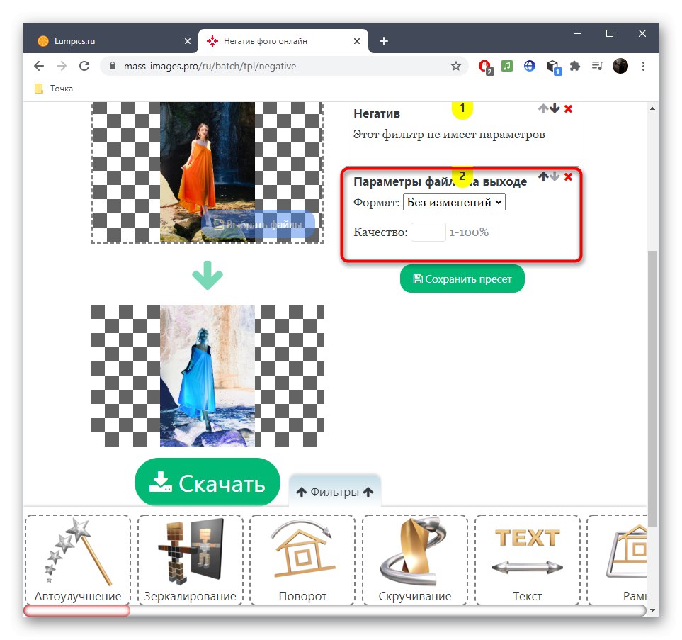Click the 'Этот фильтр не имеет параметров' text
This screenshot has height=640, width=682.
(x=449, y=135)
